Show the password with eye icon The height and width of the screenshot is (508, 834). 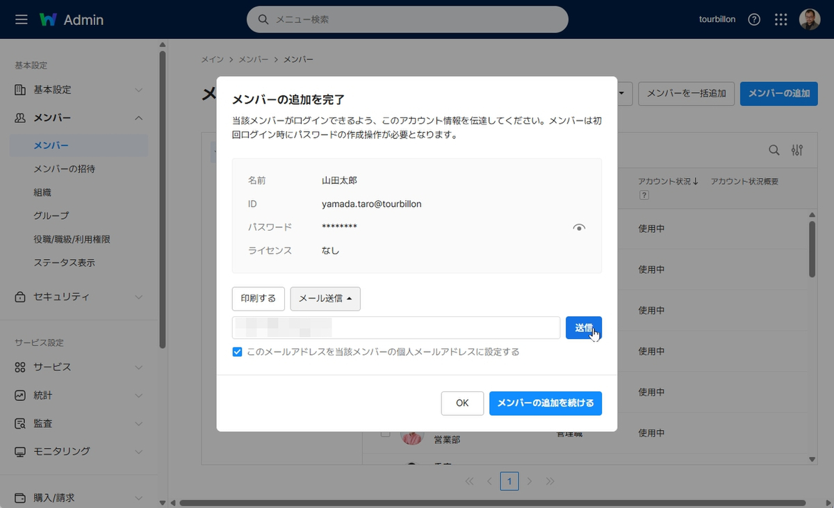579,227
